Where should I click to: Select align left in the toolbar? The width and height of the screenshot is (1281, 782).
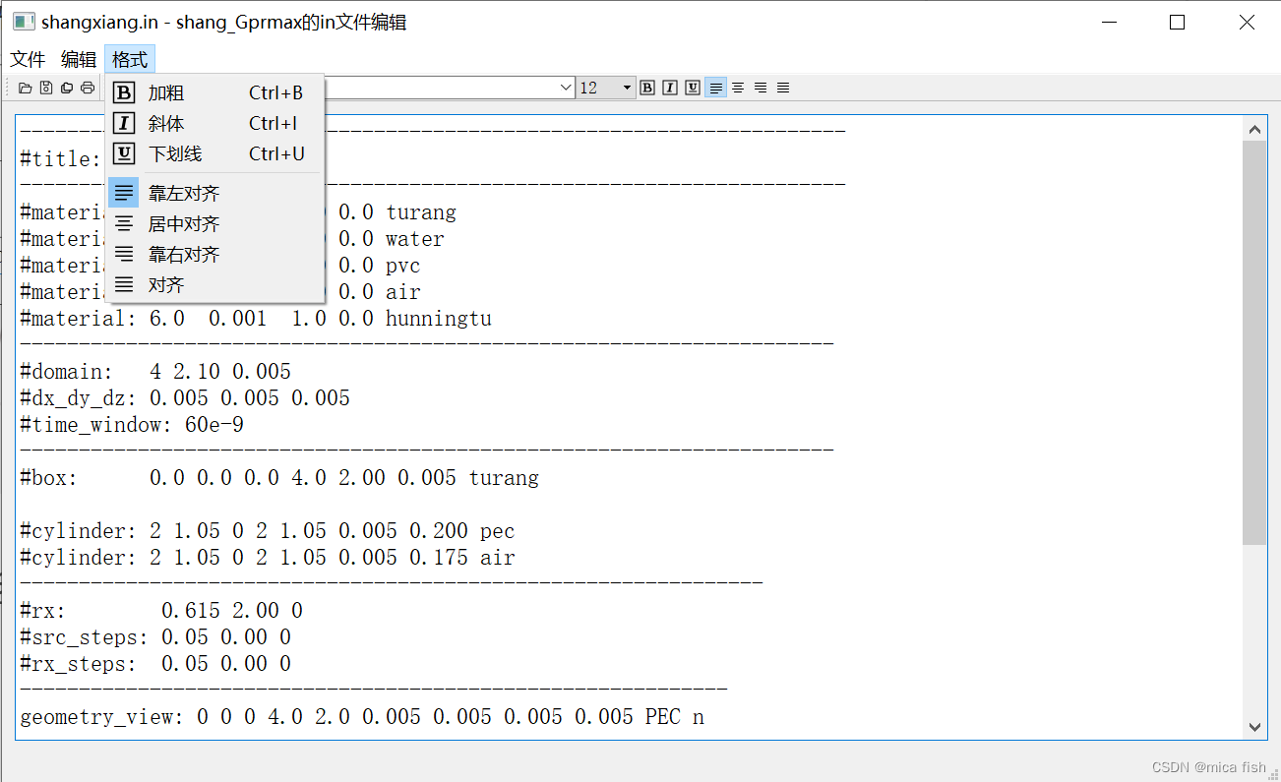click(715, 88)
